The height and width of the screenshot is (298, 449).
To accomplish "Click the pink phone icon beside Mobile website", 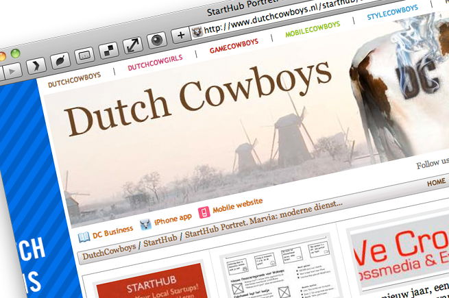I will coord(204,212).
